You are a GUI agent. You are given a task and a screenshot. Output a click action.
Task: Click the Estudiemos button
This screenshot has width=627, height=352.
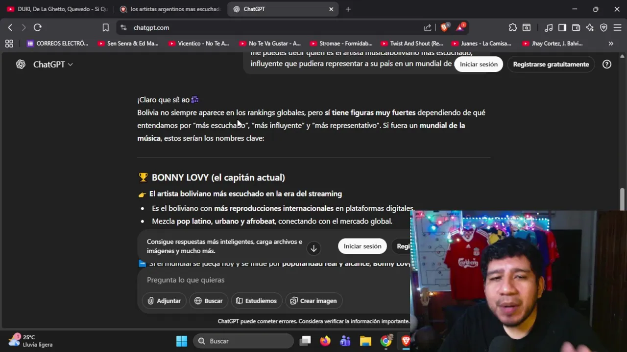[256, 301]
